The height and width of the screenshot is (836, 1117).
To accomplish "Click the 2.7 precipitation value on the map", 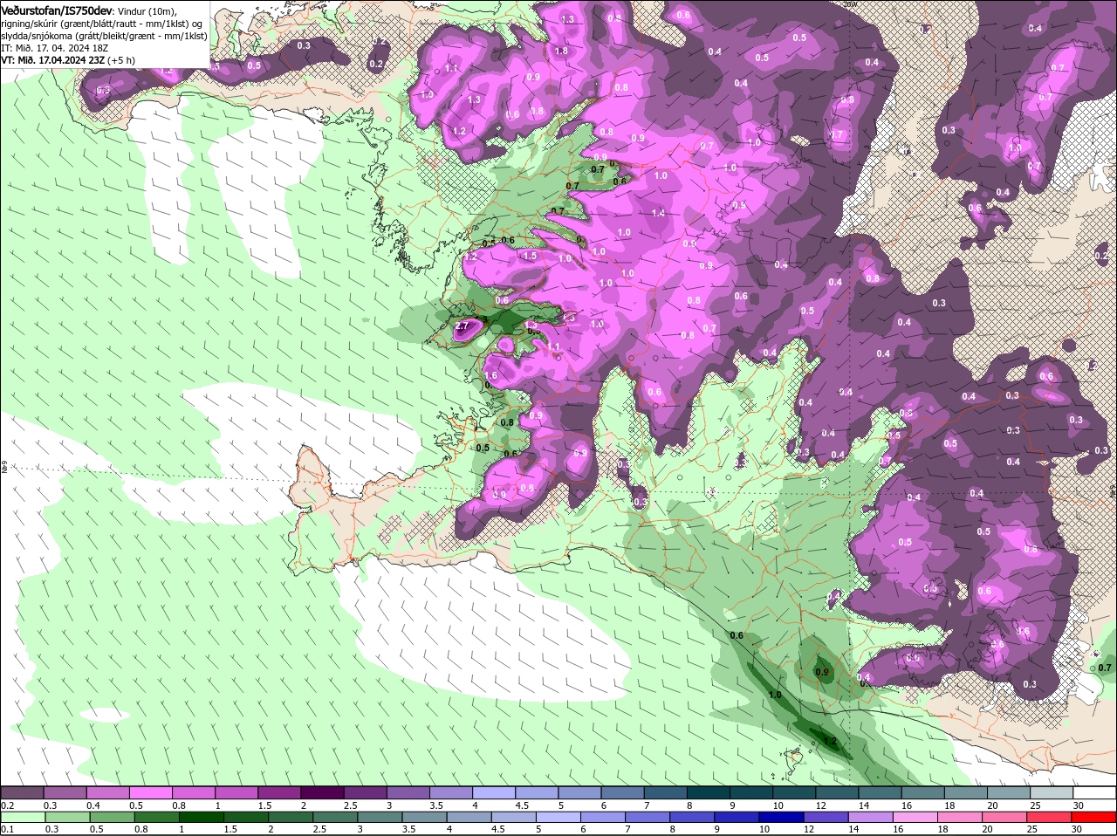I will point(463,325).
